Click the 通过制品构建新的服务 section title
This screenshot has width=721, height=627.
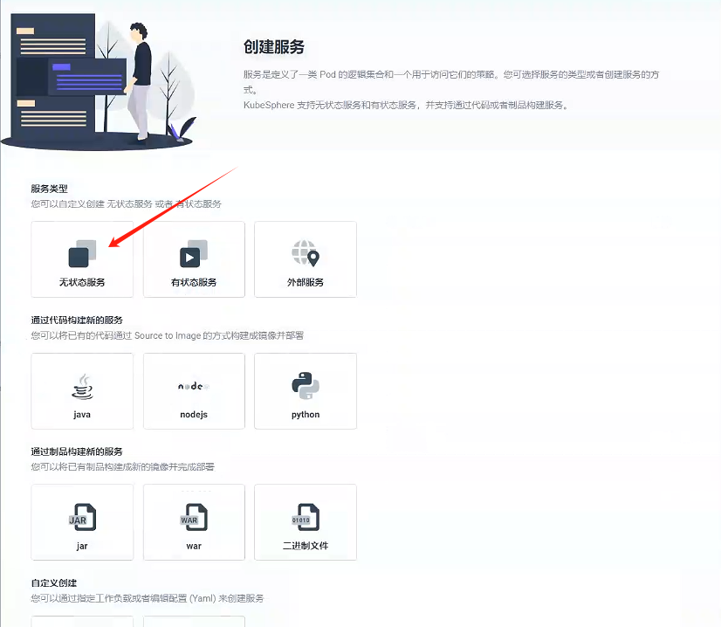tap(77, 451)
